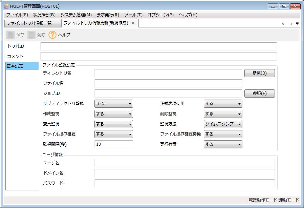Click the ジョブID input field
304x208 pixels.
pyautogui.click(x=168, y=93)
